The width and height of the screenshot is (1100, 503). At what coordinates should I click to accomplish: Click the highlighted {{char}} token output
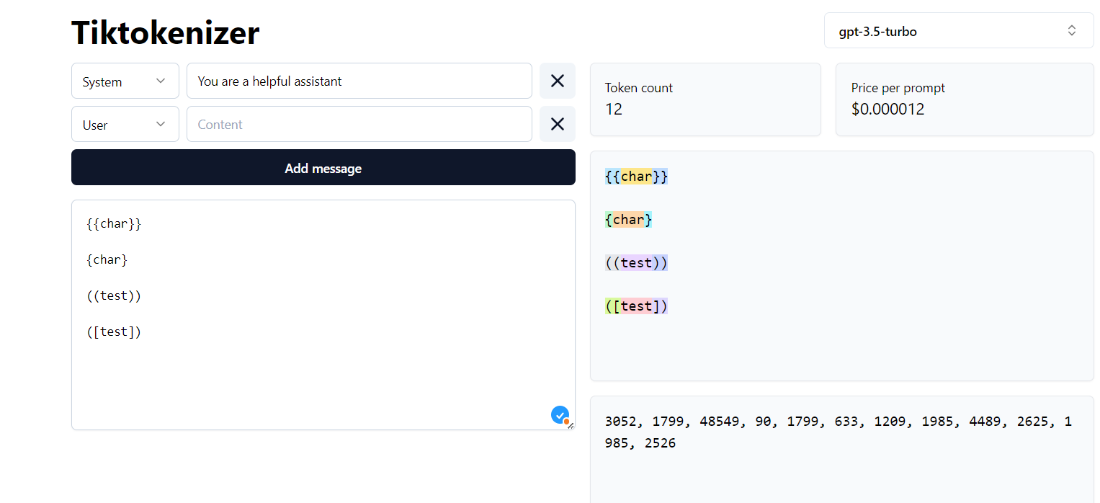[637, 177]
